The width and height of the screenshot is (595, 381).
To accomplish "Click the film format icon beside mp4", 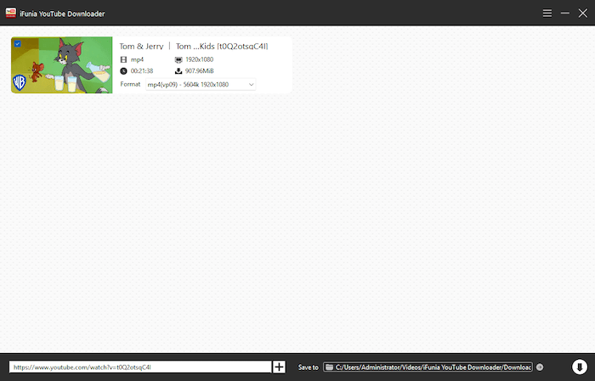I will 123,60.
